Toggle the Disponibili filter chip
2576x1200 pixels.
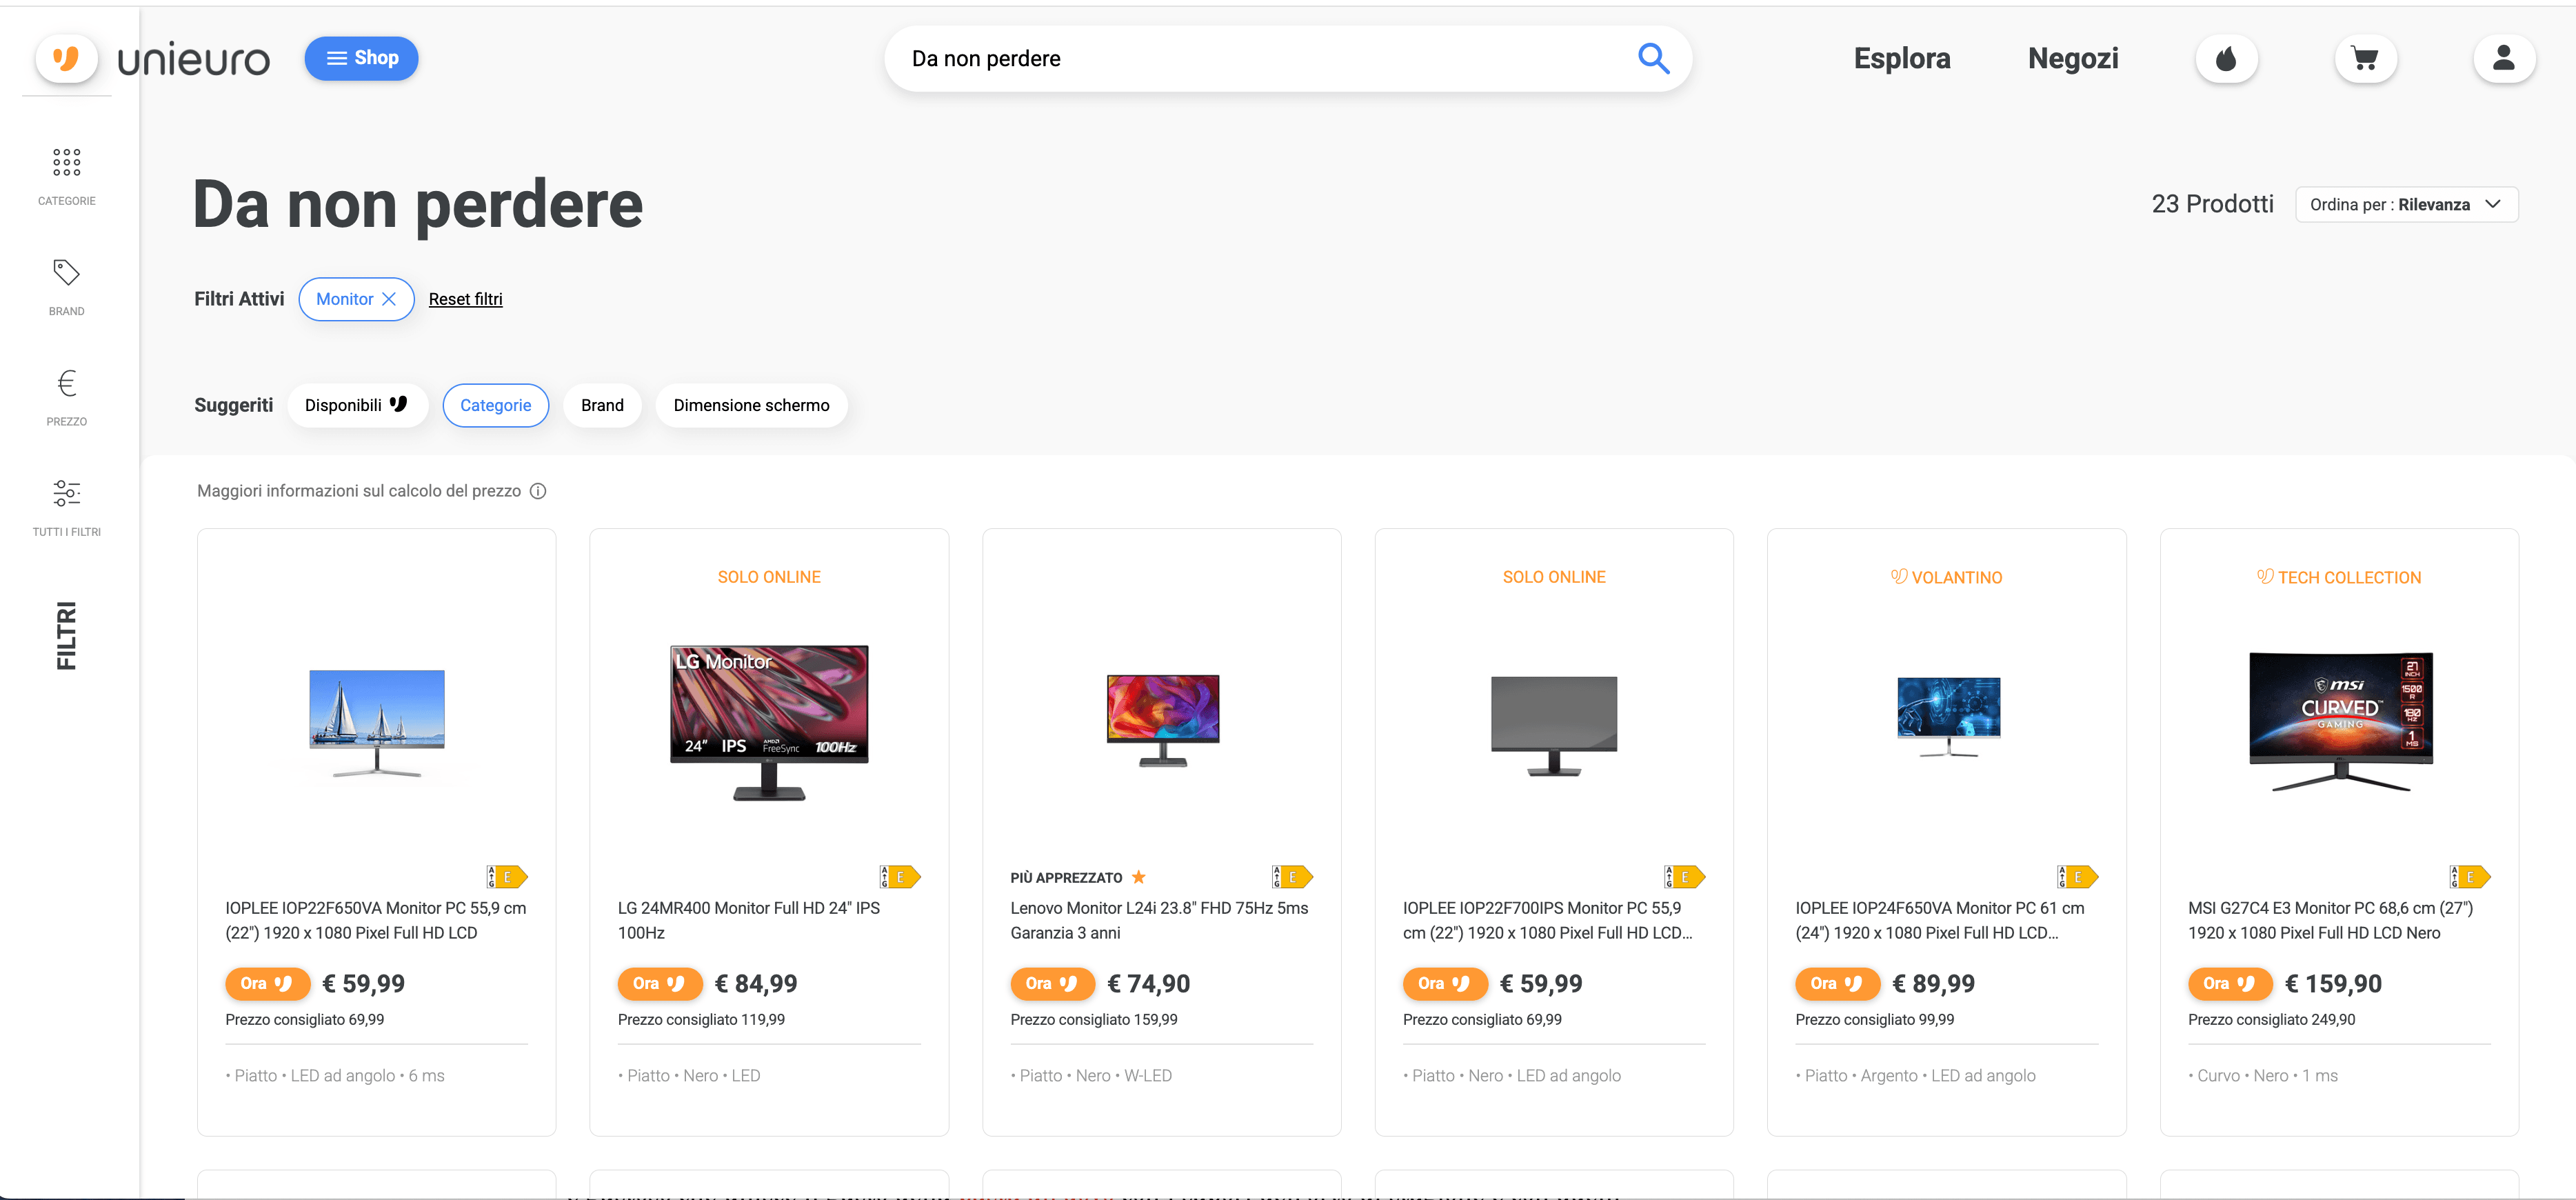[356, 405]
